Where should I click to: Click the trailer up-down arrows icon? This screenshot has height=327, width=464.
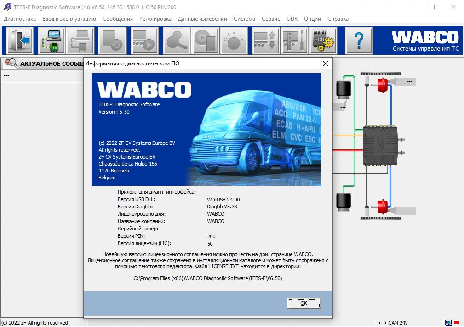coord(265,40)
